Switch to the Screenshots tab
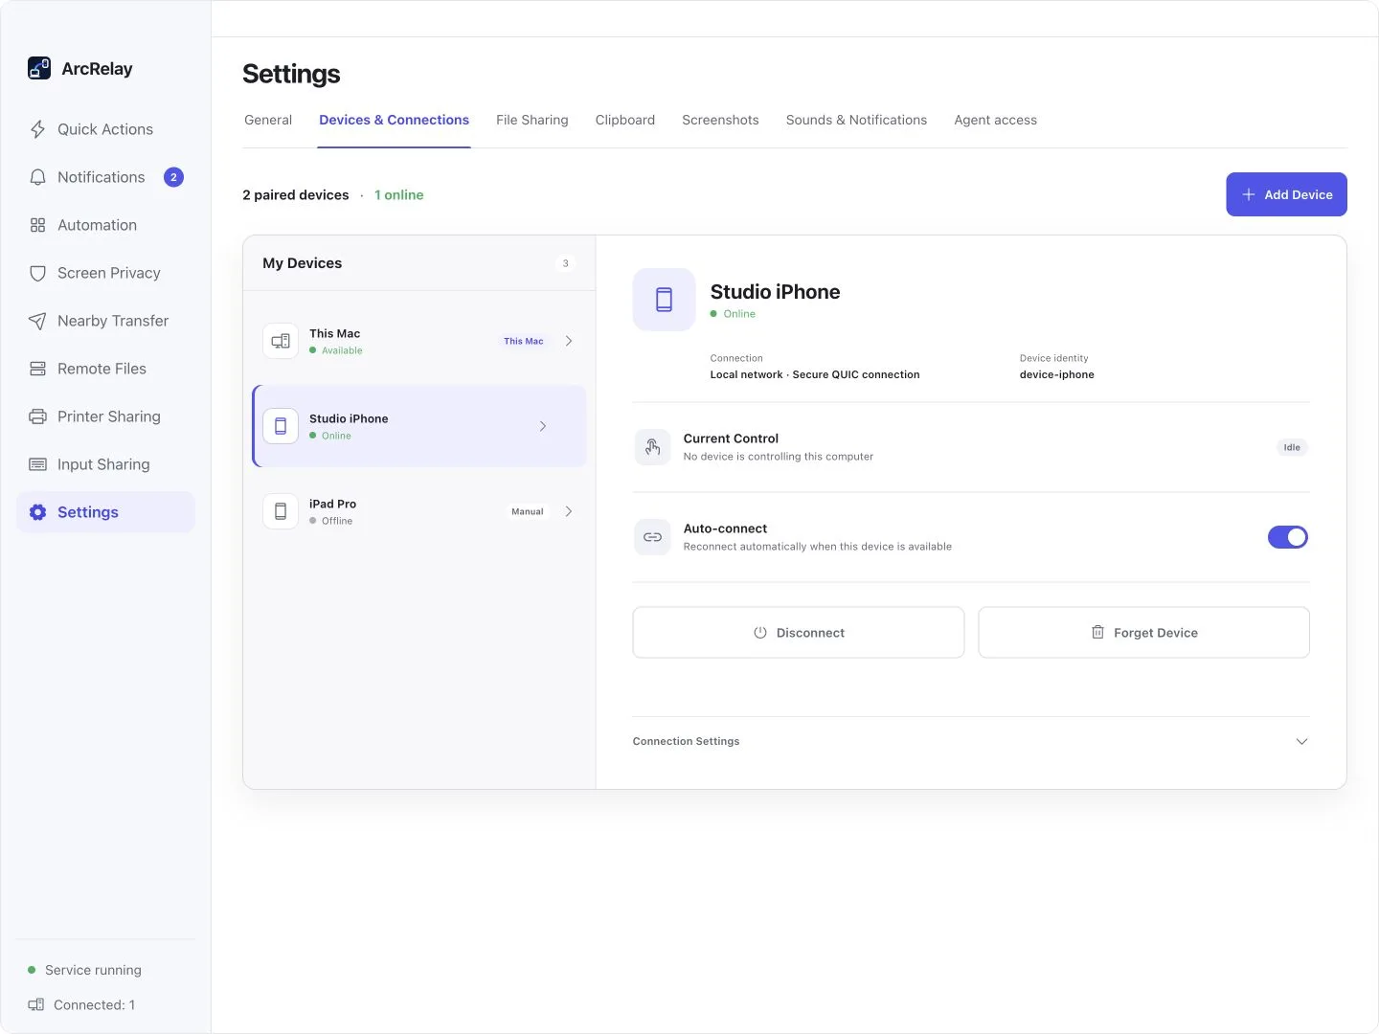Screen dimensions: 1379x1034 click(720, 120)
